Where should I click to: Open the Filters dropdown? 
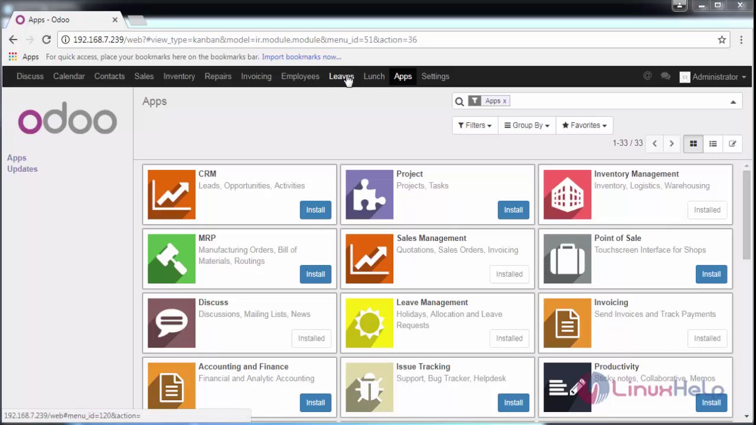coord(475,125)
